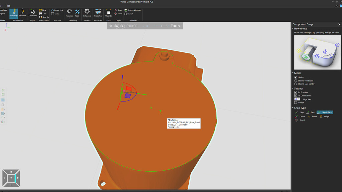Enable the Preview checkbox

point(296,103)
